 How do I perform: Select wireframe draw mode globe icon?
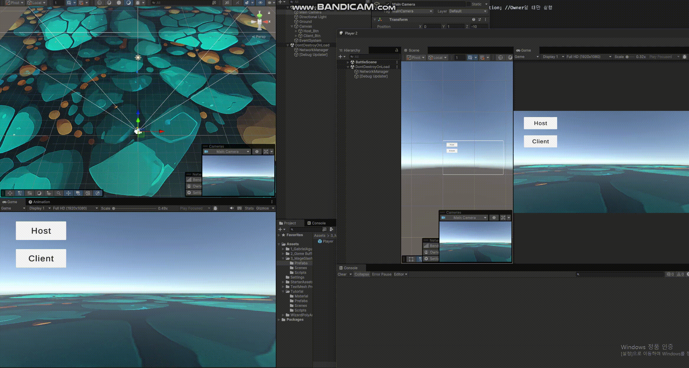coord(99,3)
